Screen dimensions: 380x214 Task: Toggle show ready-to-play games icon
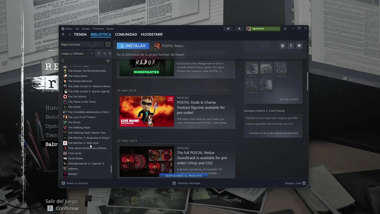pos(110,53)
